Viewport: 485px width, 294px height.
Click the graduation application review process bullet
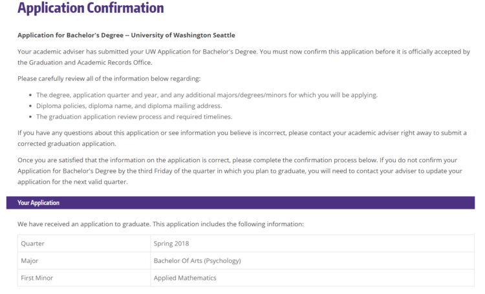[x=134, y=117]
